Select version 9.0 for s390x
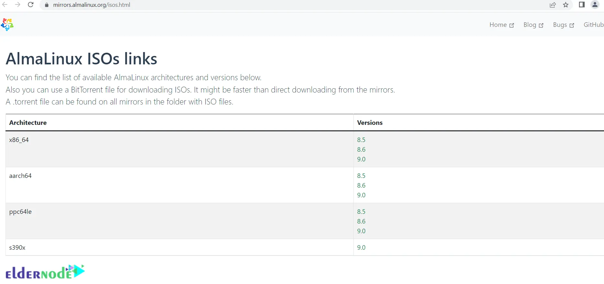The image size is (604, 284). (361, 247)
